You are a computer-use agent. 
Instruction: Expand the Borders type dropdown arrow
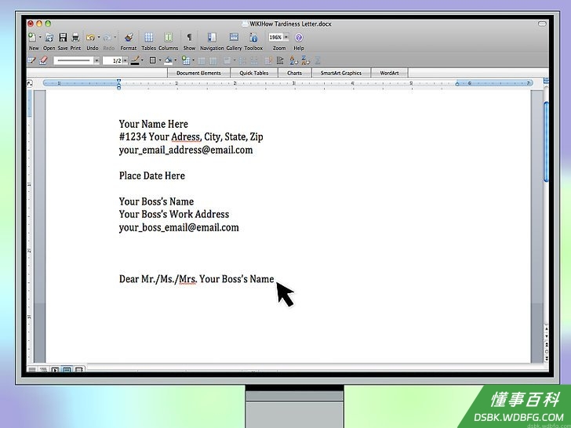point(160,60)
